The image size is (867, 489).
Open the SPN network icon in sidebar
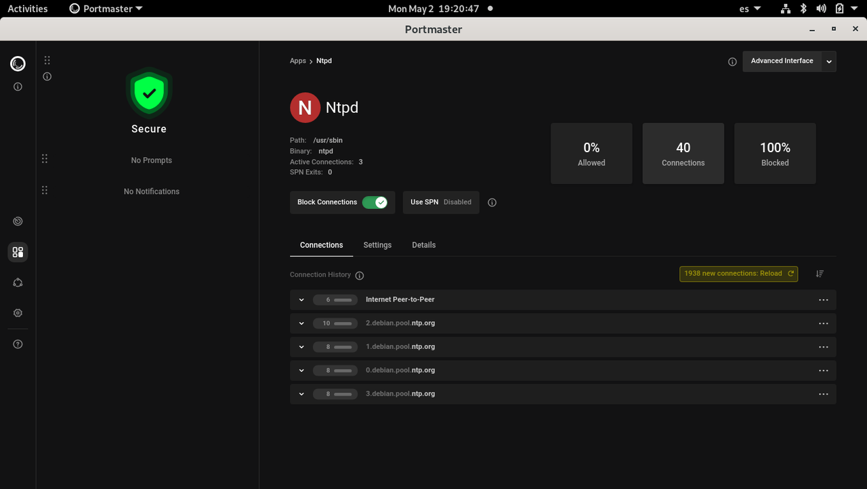coord(18,283)
